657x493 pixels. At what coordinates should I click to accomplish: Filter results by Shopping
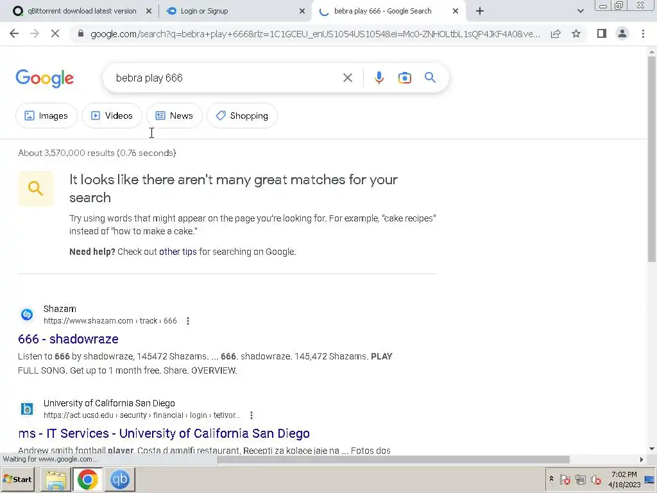(x=242, y=116)
